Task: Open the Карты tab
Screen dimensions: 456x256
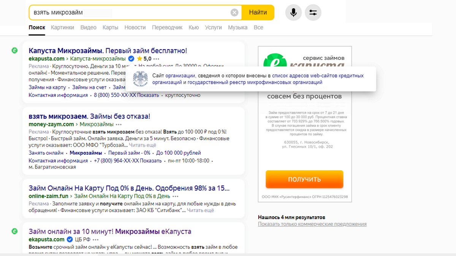Action: pos(110,28)
